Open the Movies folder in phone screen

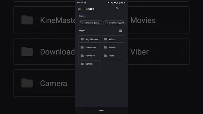point(113,47)
